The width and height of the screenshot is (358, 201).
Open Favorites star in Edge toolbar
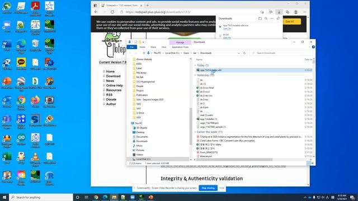click(271, 12)
